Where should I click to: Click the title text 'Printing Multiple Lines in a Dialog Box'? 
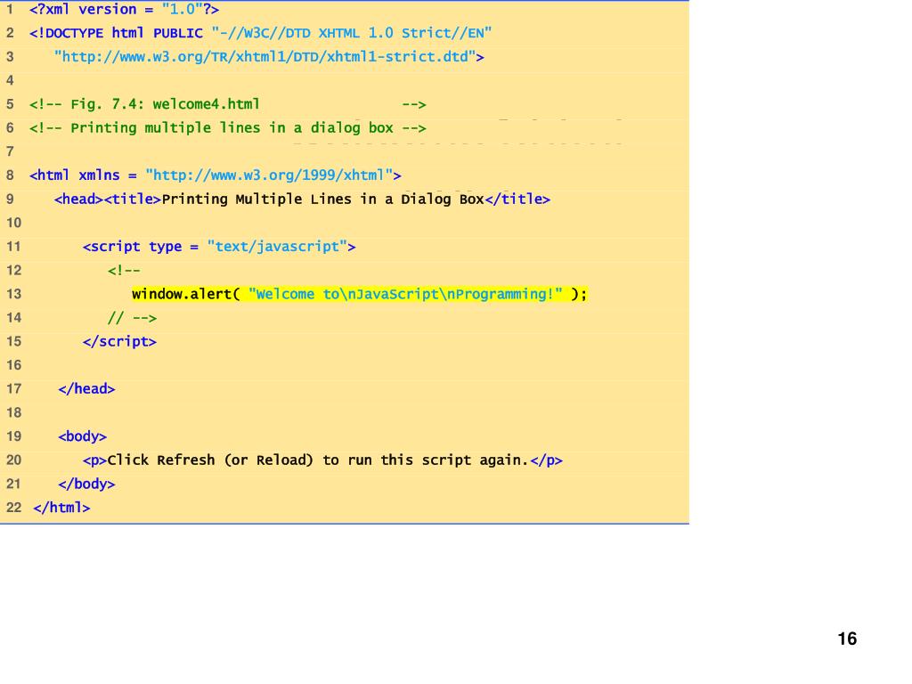pos(322,199)
